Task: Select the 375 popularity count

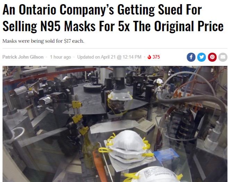Action: [156, 57]
